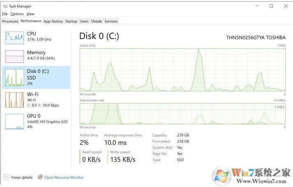Click the Disk active time graph
Viewport: 293px width, 187px height.
click(182, 69)
